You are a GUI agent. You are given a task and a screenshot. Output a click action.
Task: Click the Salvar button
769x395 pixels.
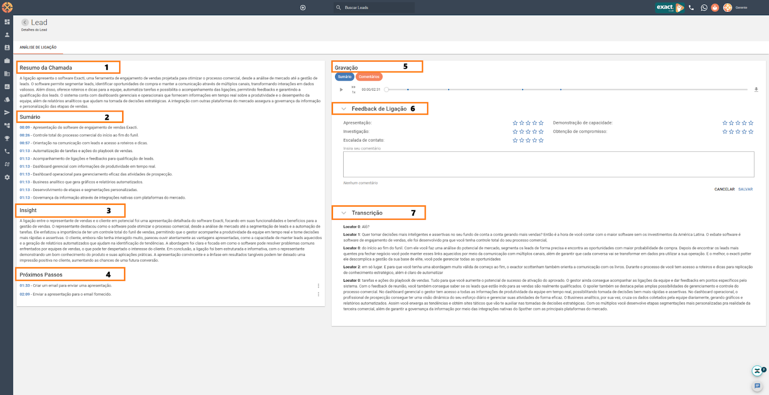pyautogui.click(x=745, y=190)
